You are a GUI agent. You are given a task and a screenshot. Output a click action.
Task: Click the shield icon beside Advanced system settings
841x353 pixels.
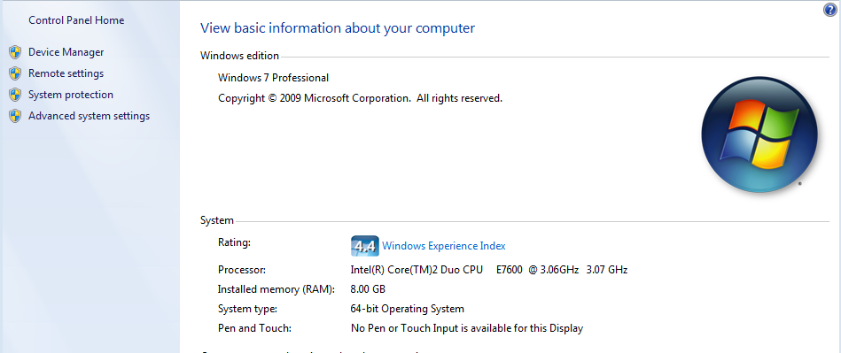[x=15, y=116]
